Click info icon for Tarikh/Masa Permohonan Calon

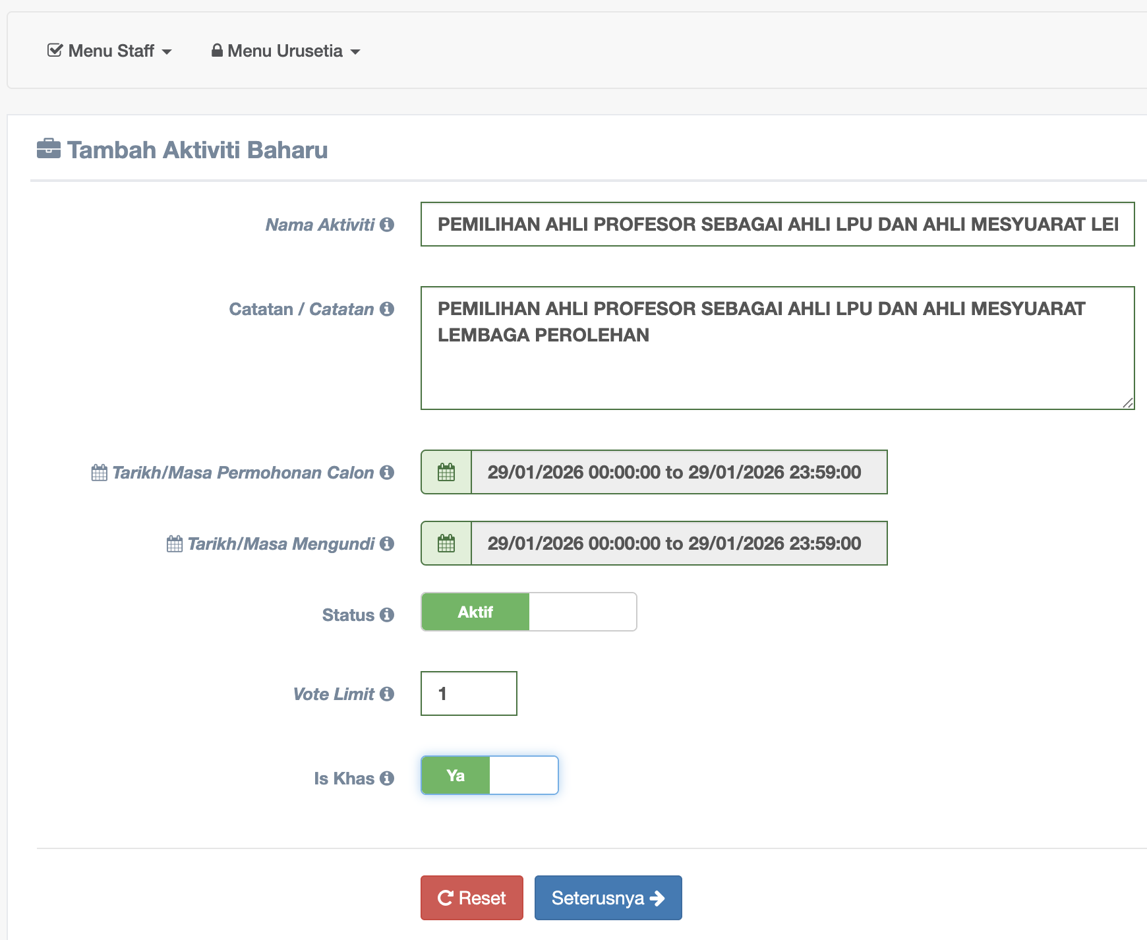[x=387, y=473]
